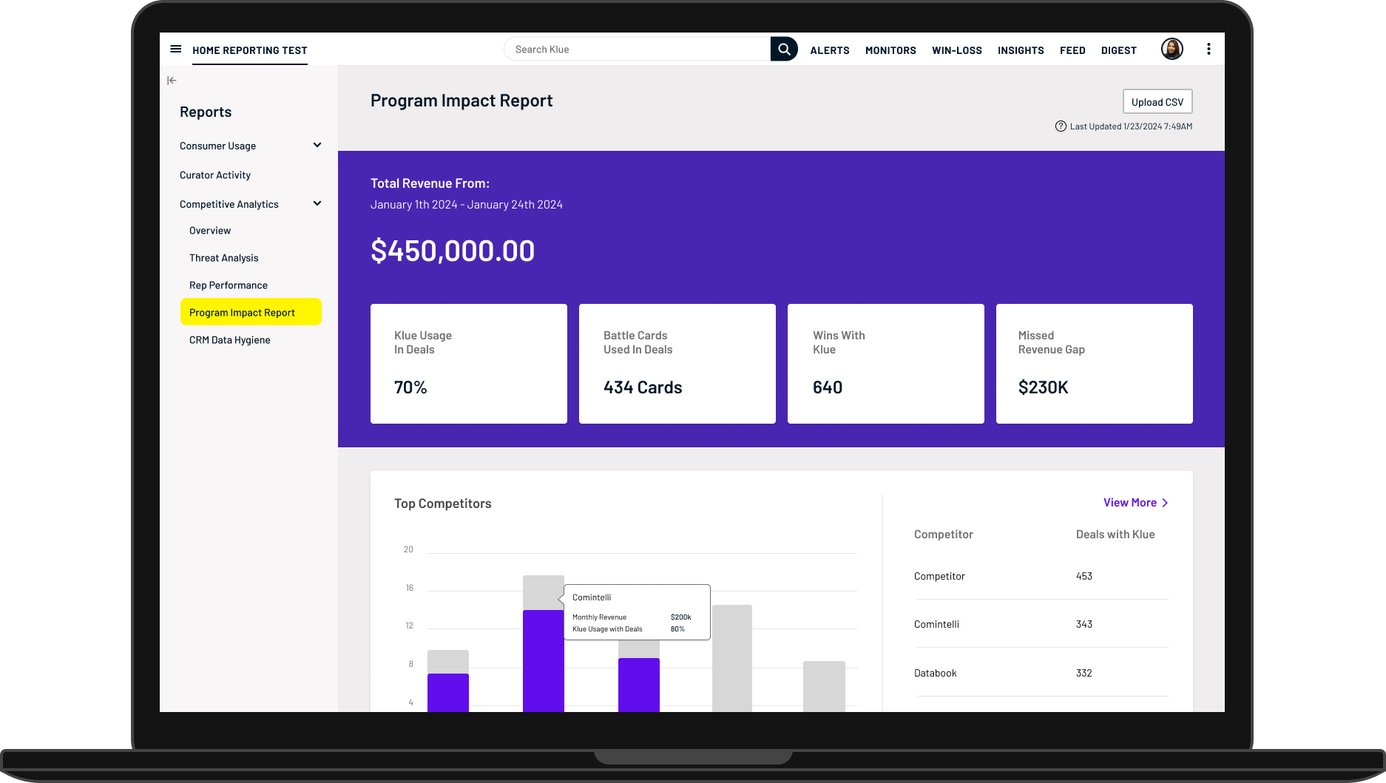Click the Last Updated help question icon

1061,126
